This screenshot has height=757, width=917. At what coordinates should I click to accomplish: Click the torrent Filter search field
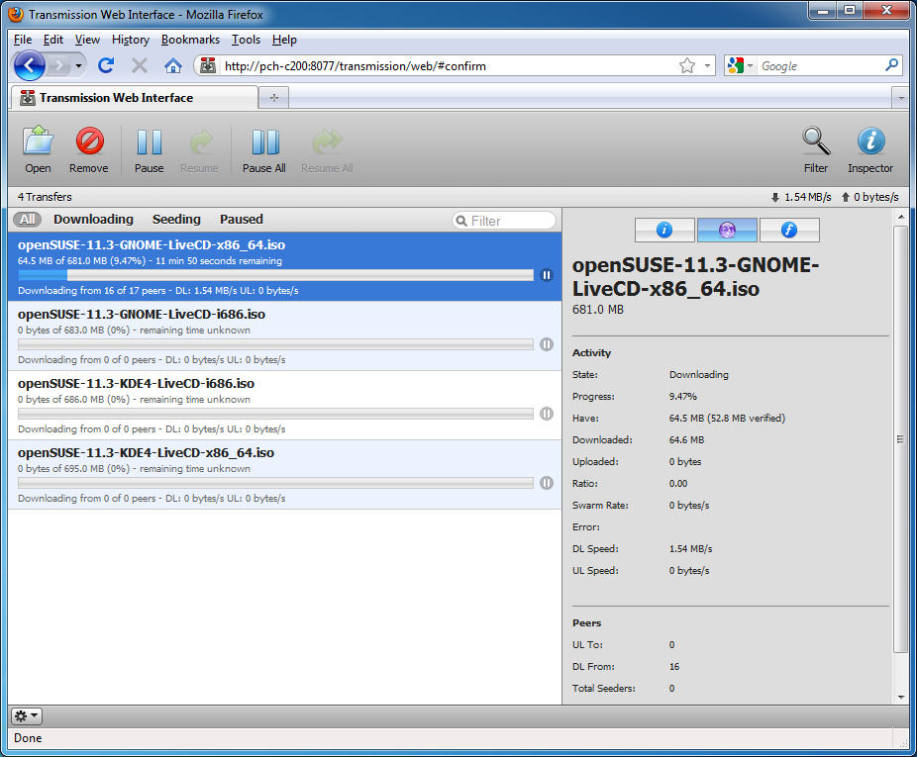[x=503, y=221]
